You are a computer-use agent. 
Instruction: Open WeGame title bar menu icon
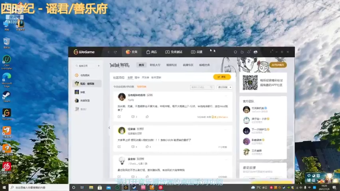pyautogui.click(x=271, y=52)
